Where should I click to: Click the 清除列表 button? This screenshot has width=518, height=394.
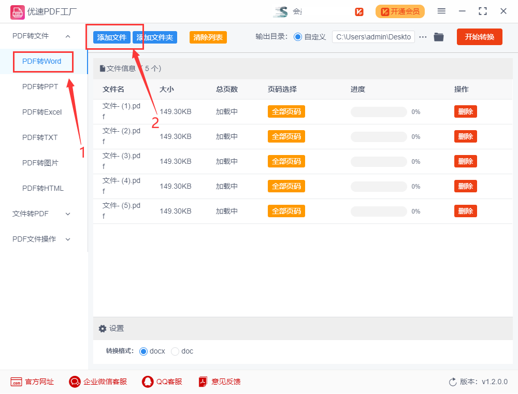(x=208, y=37)
